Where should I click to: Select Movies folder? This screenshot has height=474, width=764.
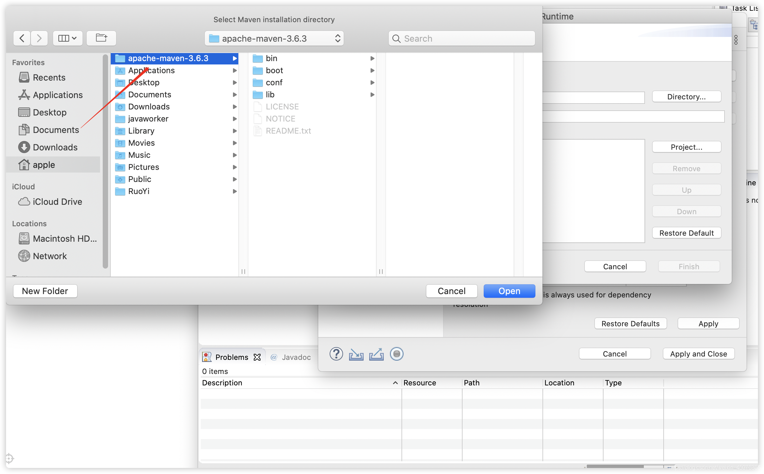(x=175, y=143)
